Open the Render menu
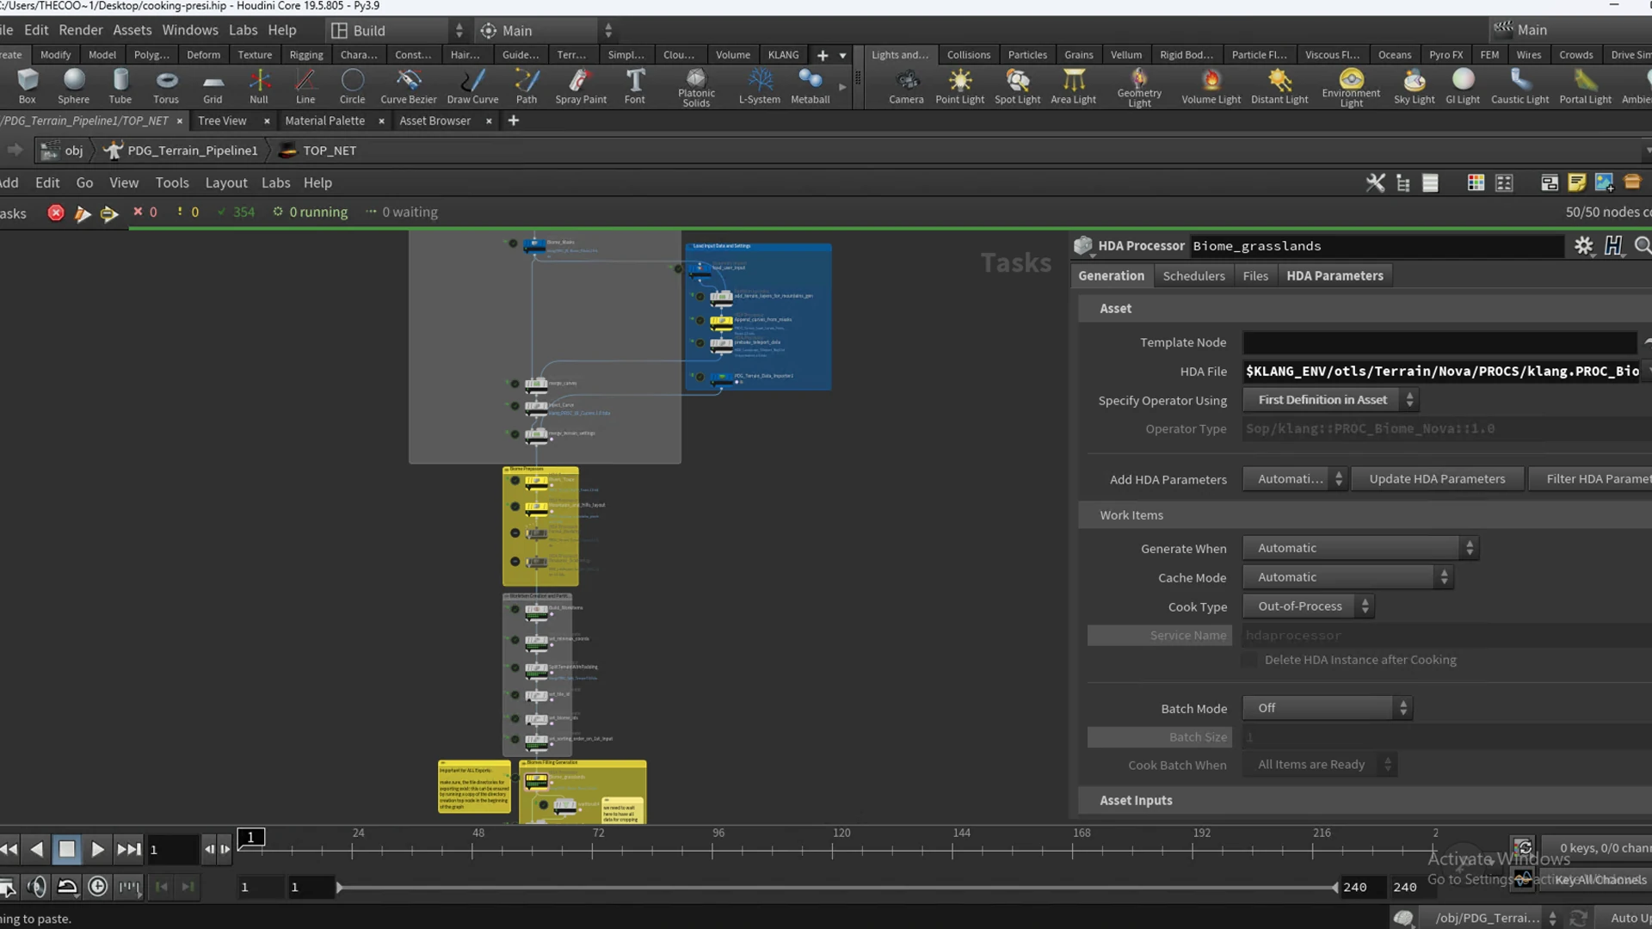The width and height of the screenshot is (1652, 929). [x=81, y=30]
